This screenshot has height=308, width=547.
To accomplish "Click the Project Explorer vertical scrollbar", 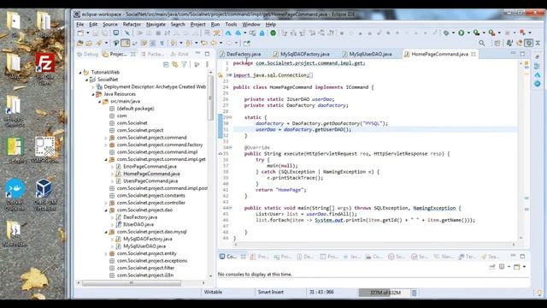I will 210,98.
